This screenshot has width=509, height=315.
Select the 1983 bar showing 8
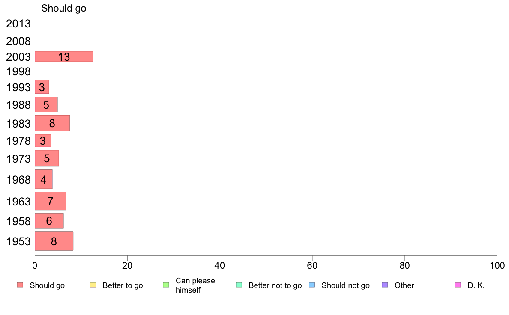(52, 123)
